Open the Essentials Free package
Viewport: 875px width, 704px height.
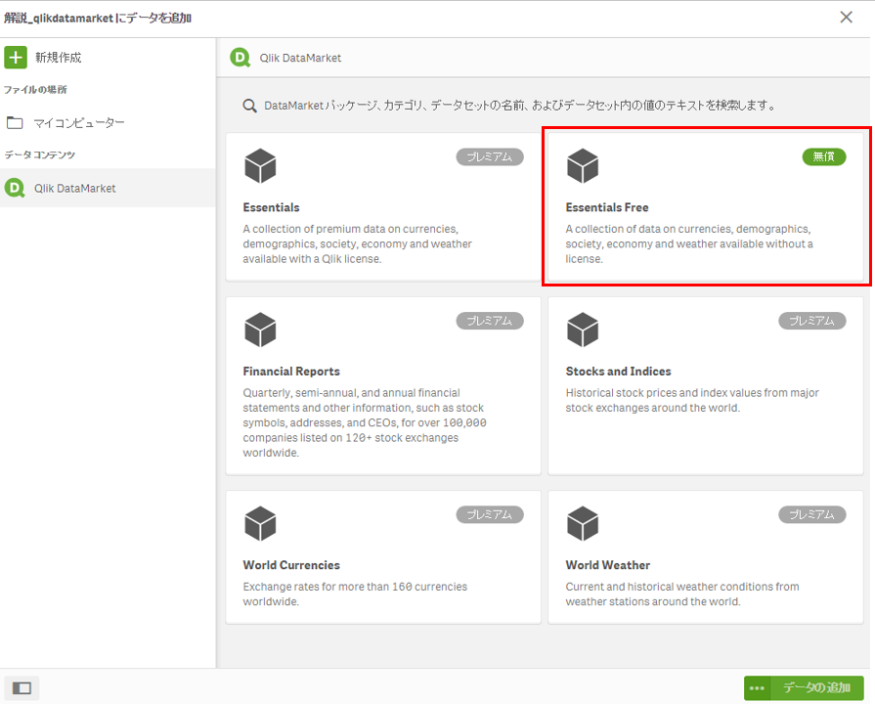[x=705, y=206]
